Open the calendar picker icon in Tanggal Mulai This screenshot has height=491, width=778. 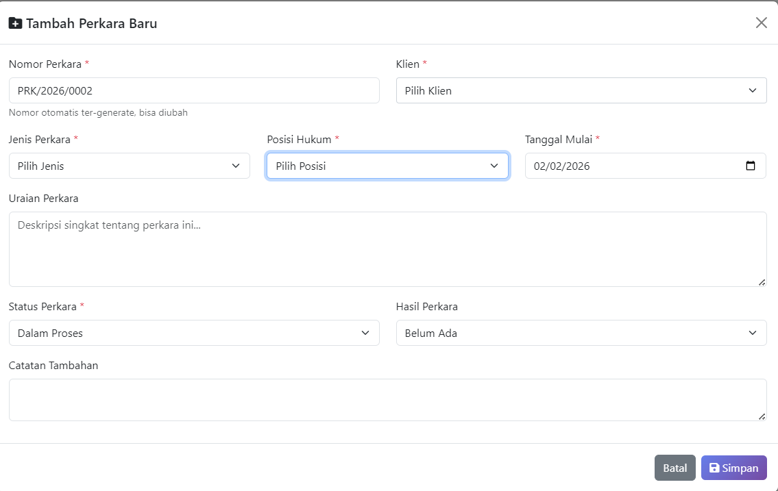tap(750, 166)
